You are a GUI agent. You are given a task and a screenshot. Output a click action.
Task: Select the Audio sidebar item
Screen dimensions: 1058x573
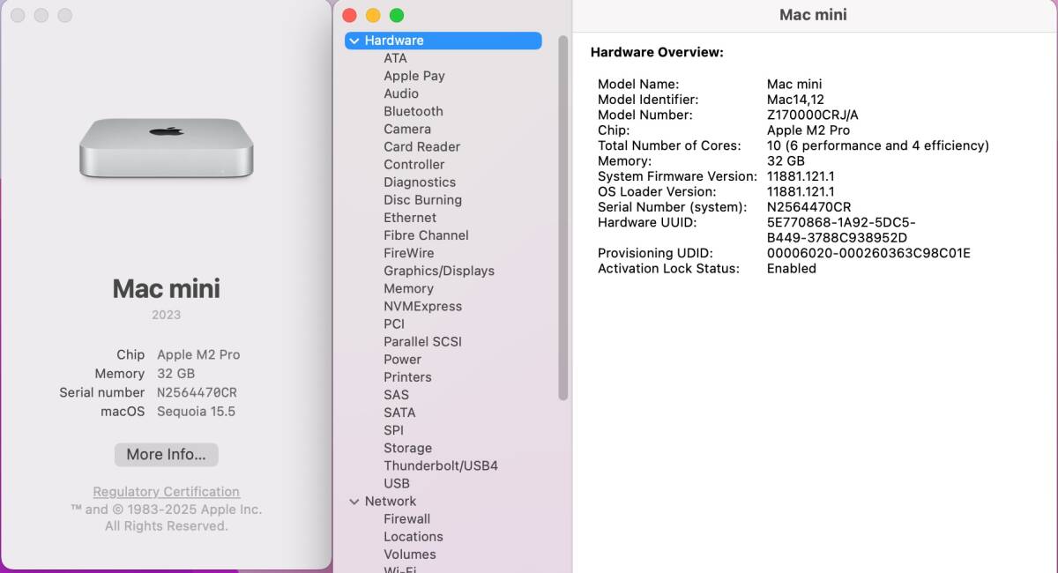pos(401,93)
